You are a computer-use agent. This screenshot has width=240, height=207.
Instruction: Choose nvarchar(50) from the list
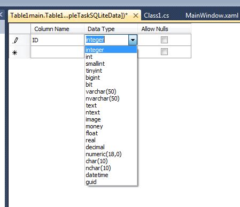pyautogui.click(x=111, y=98)
